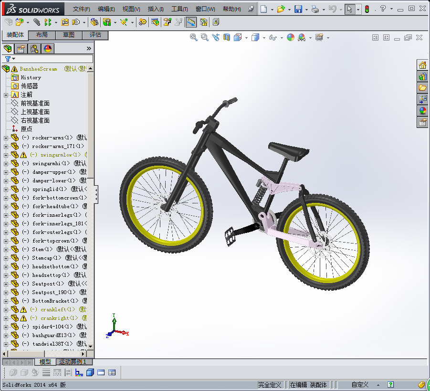Click the Exploded View icon

168,22
